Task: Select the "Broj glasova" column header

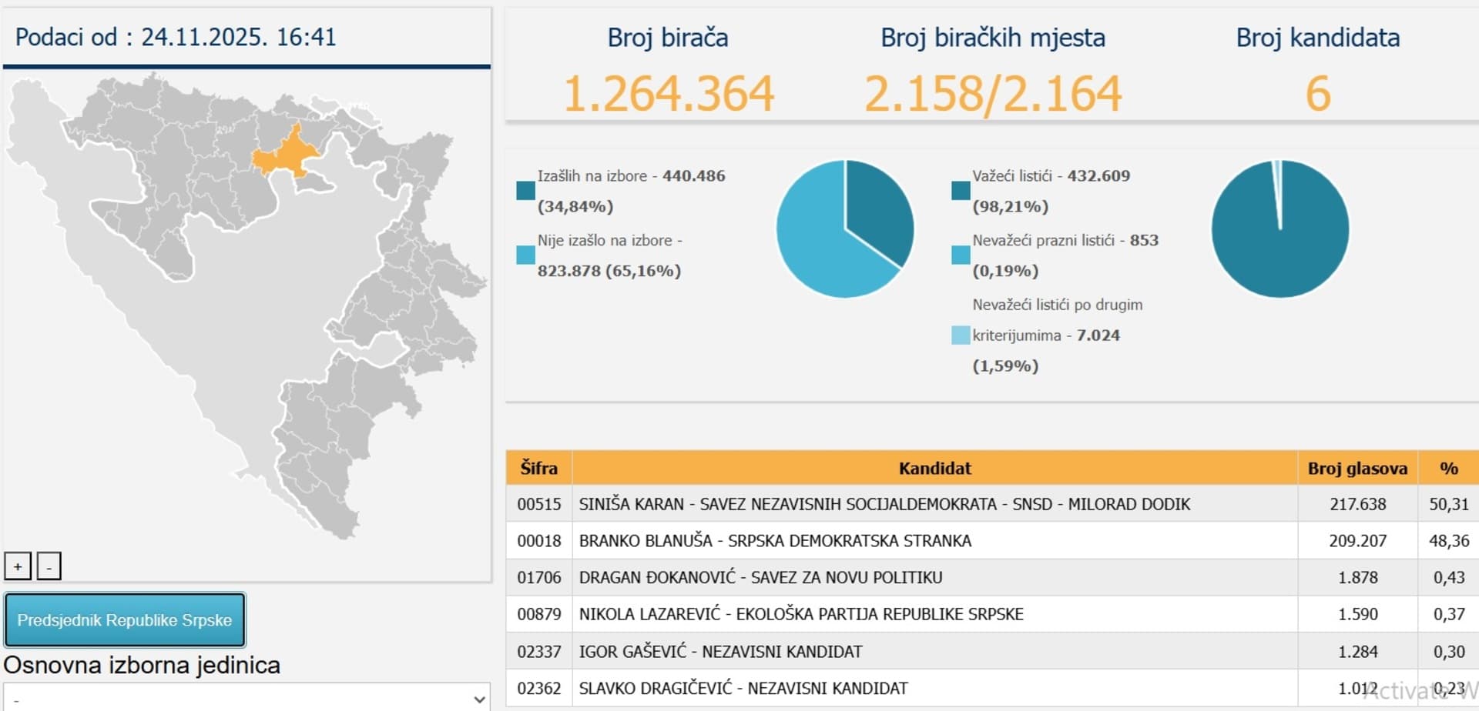Action: pos(1358,468)
